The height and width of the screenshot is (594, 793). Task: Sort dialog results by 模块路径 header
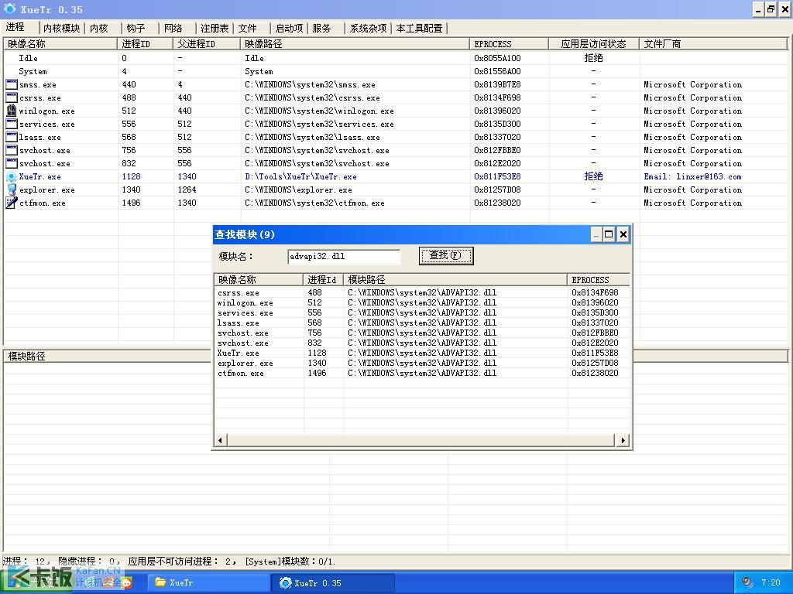[455, 279]
